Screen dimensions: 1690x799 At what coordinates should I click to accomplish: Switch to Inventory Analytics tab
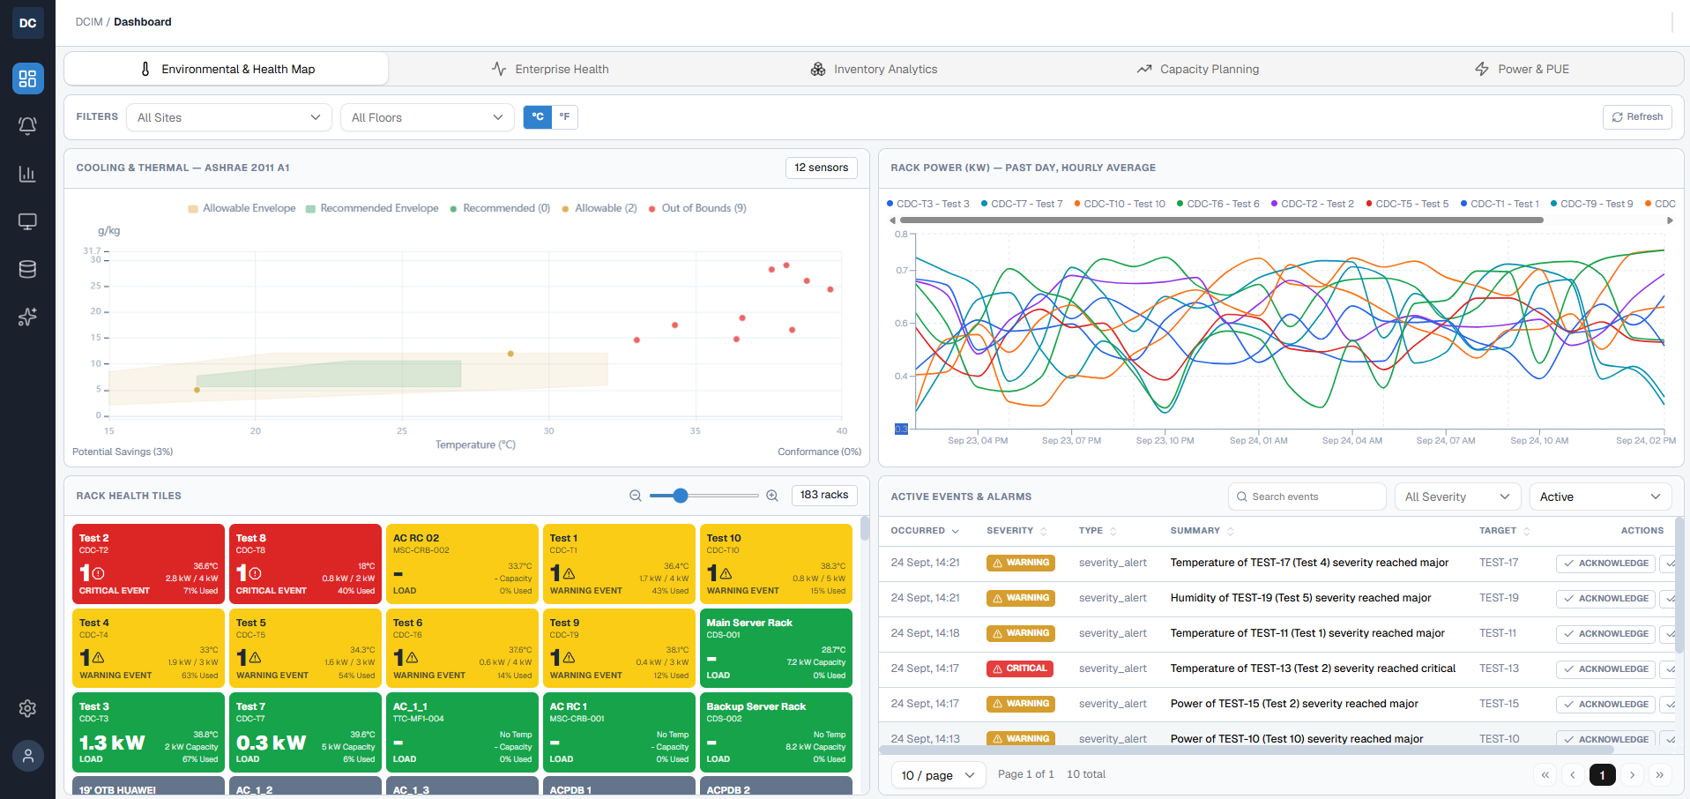[874, 69]
